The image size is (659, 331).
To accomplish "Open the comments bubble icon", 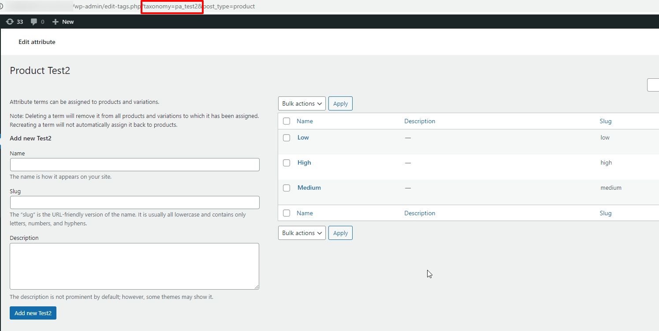I will click(34, 22).
